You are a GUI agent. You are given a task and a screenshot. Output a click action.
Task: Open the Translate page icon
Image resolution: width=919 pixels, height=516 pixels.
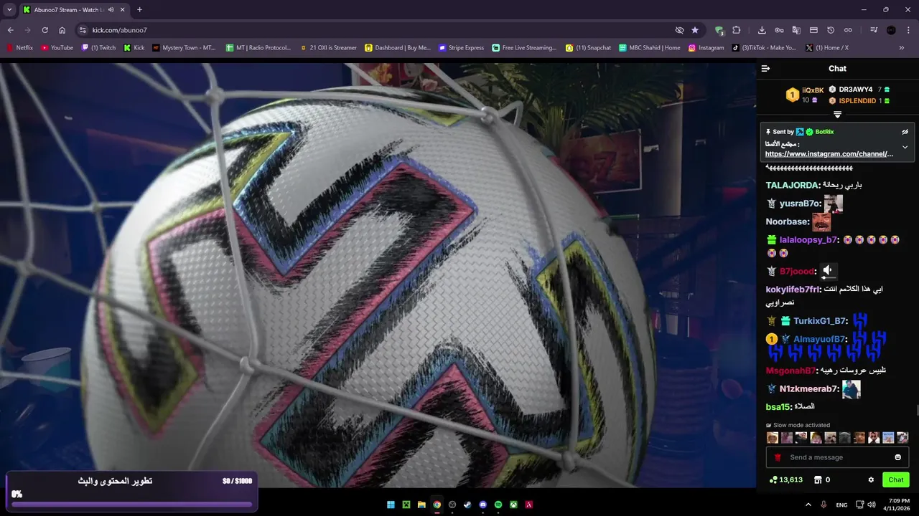click(x=796, y=30)
